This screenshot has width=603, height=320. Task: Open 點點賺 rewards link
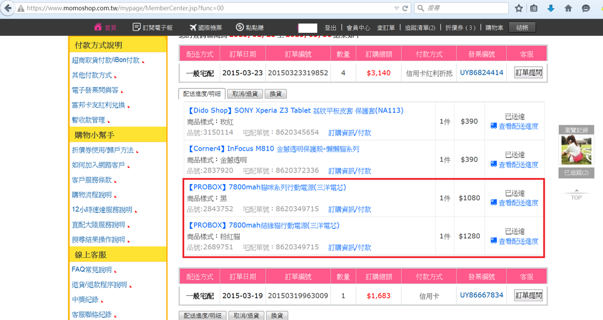250,27
